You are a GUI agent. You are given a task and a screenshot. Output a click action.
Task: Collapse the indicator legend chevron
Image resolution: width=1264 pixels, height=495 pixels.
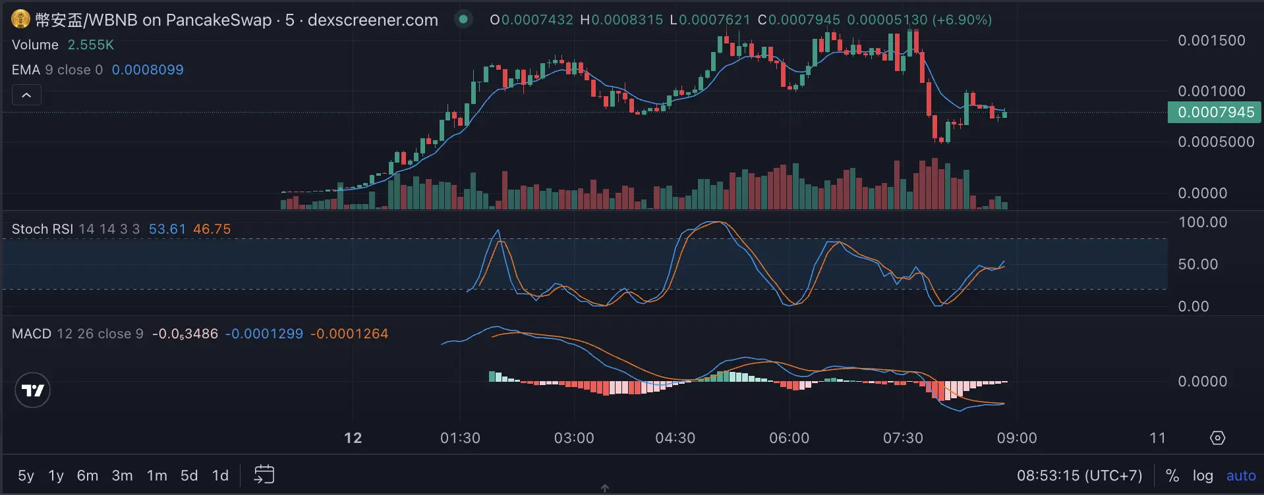[26, 95]
